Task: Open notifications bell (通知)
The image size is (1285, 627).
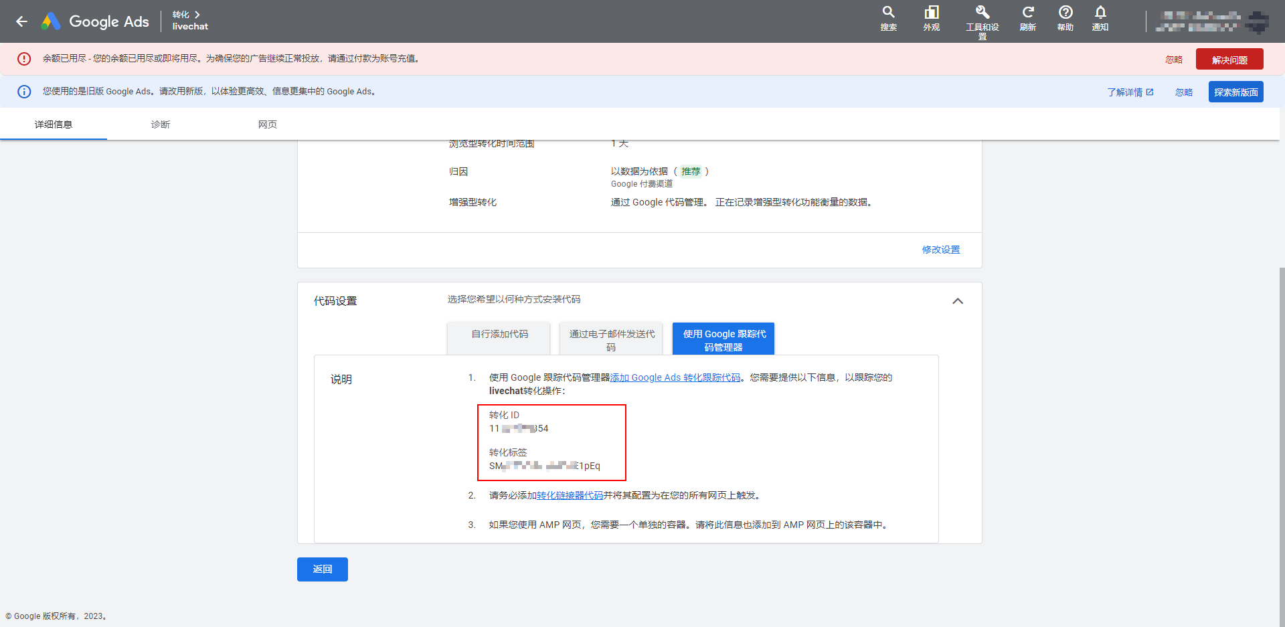Action: [1100, 19]
